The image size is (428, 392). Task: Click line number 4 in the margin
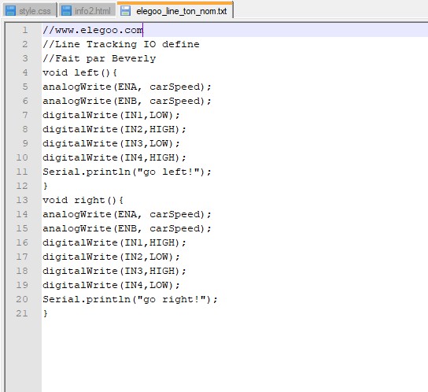pos(25,72)
